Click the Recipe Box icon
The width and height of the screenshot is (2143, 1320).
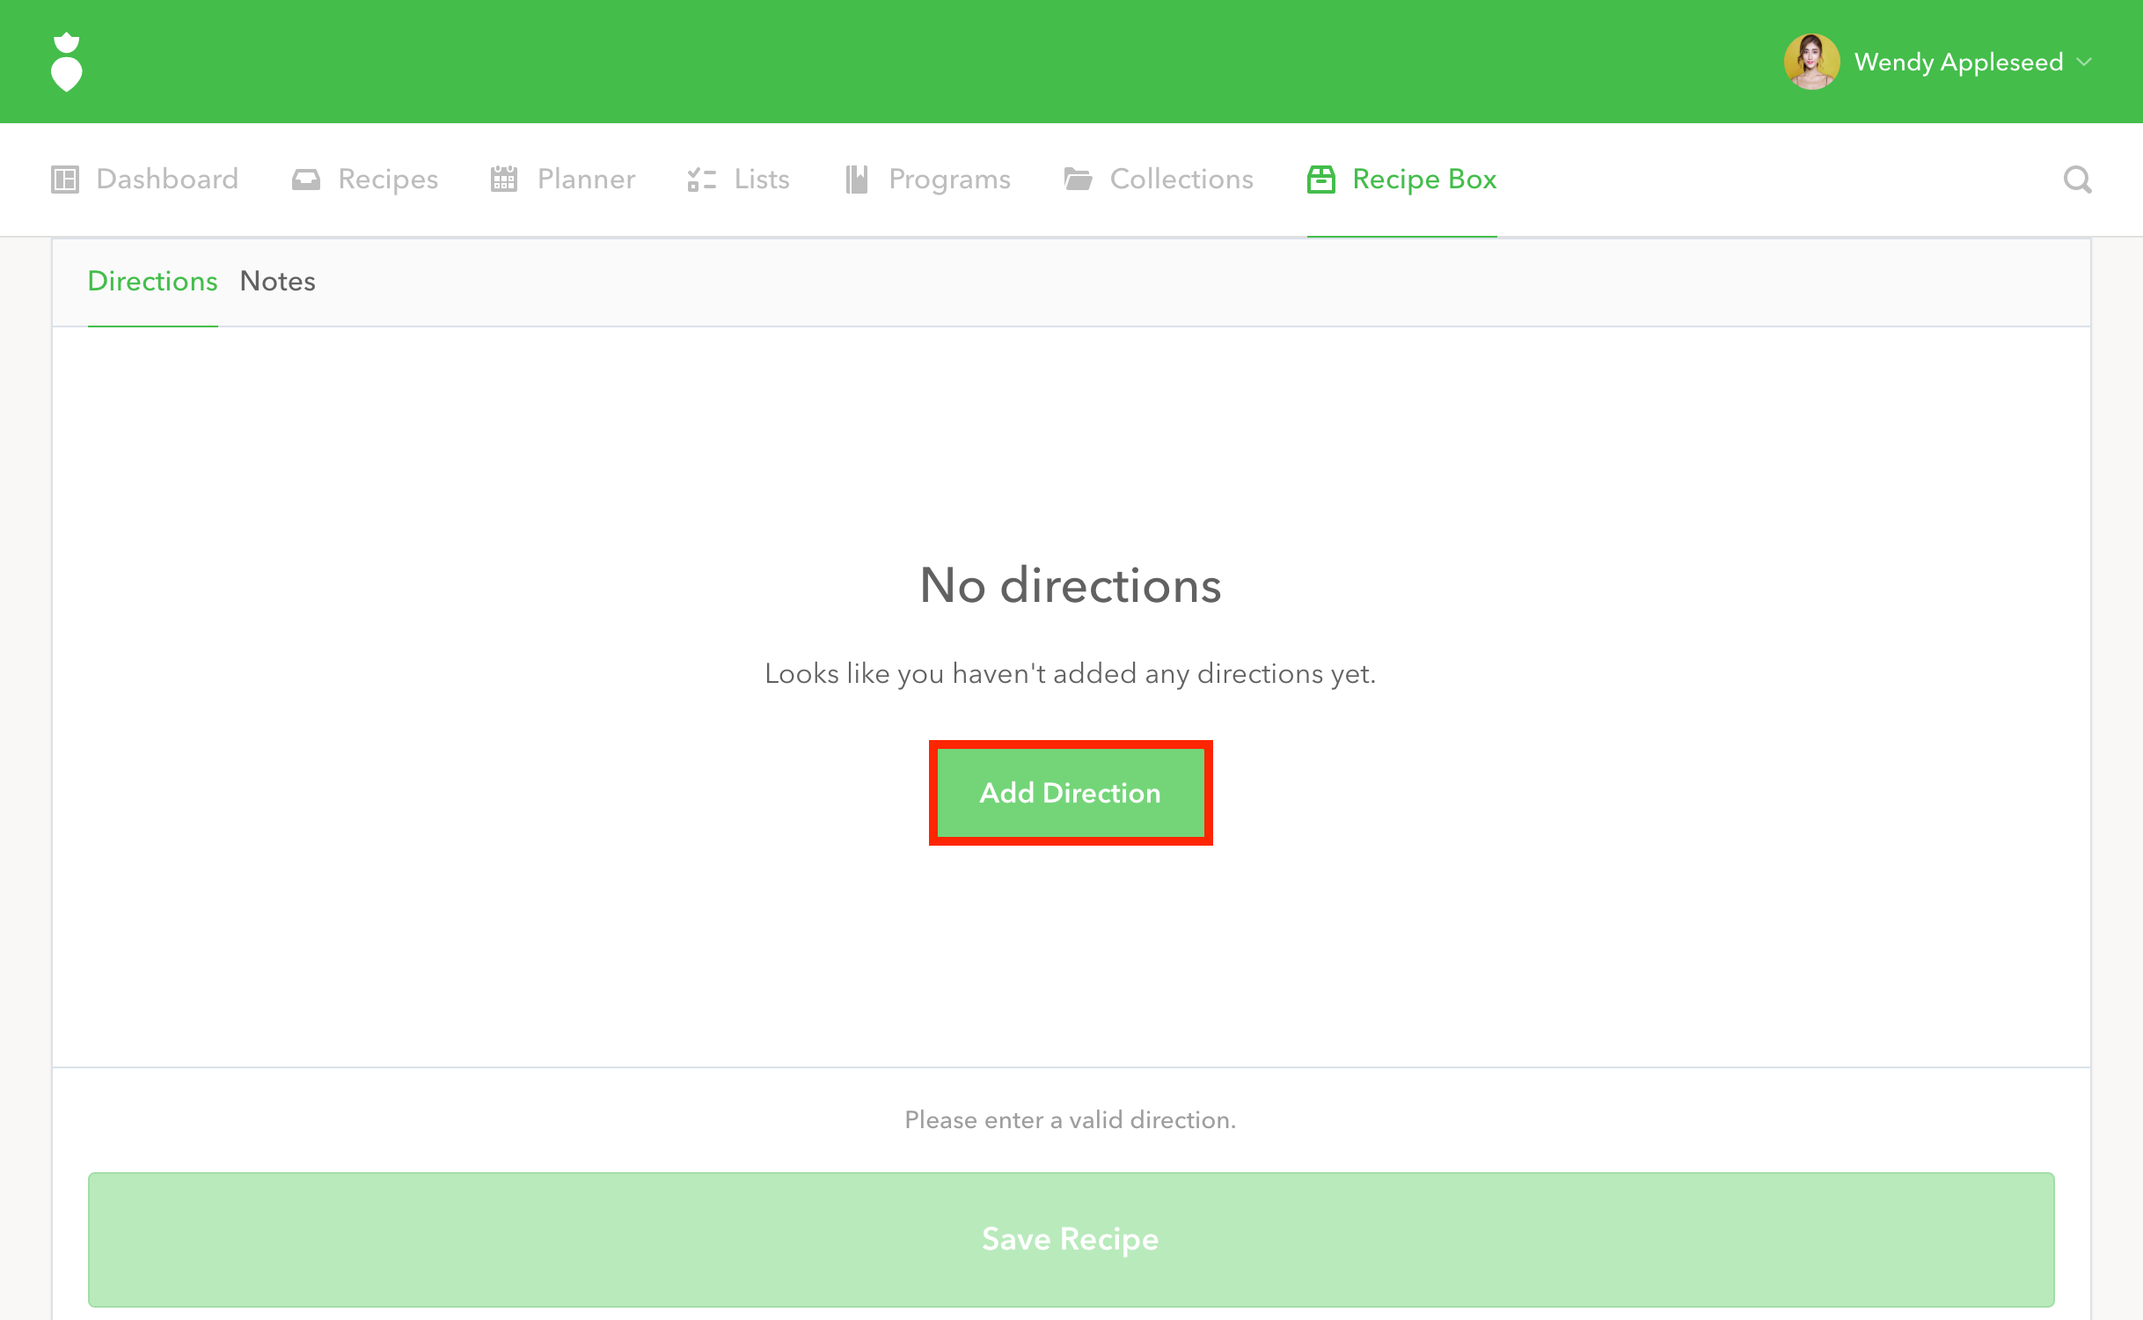[1321, 180]
